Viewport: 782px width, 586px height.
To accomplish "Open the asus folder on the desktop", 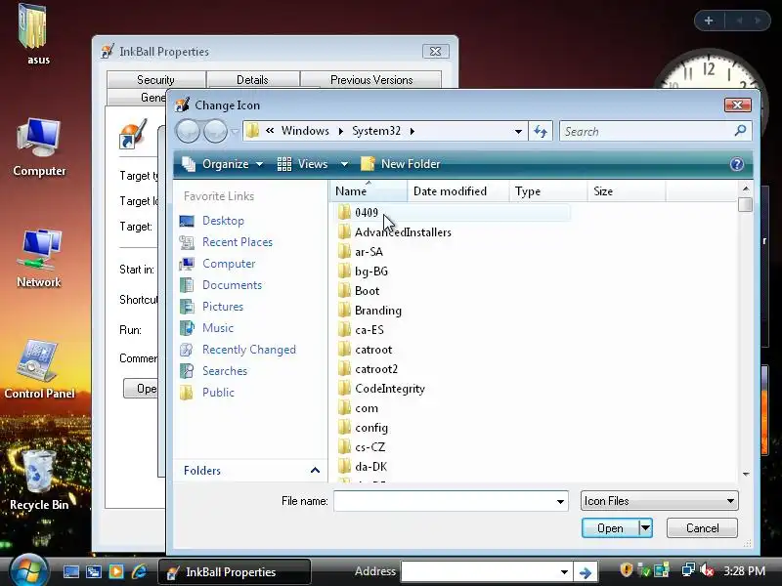I will click(34, 34).
